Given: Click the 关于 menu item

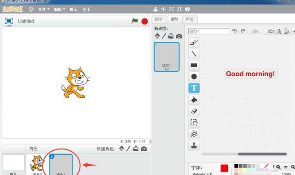Looking at the screenshot, I should pos(86,9).
